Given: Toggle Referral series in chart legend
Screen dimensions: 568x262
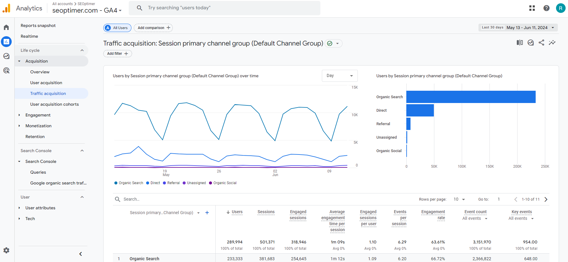Looking at the screenshot, I should point(171,183).
